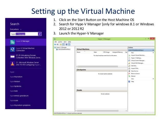Select the 'hyperscale' suggestion

(14, 100)
